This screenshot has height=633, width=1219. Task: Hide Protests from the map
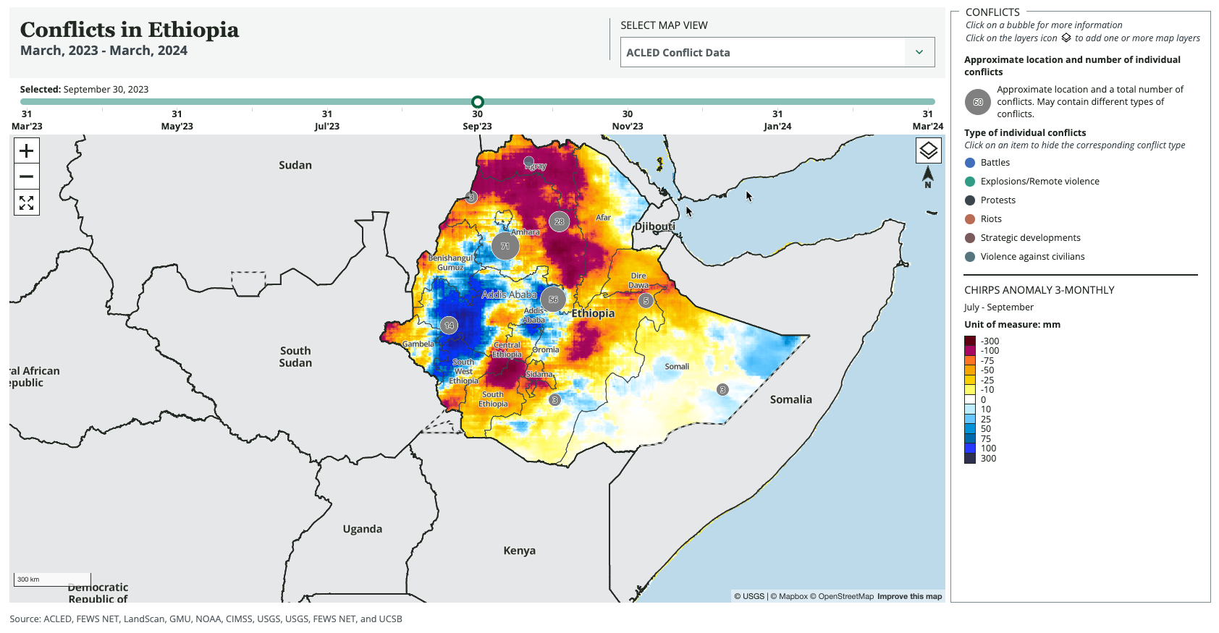tap(997, 200)
